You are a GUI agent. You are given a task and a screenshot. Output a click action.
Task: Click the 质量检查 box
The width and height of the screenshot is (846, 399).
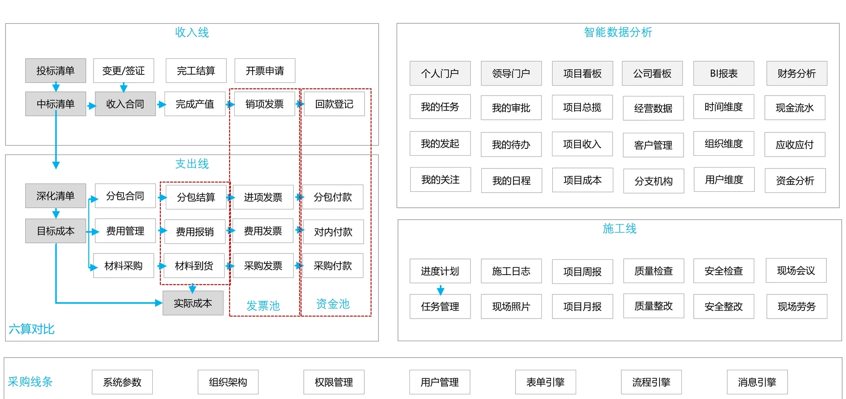point(654,270)
